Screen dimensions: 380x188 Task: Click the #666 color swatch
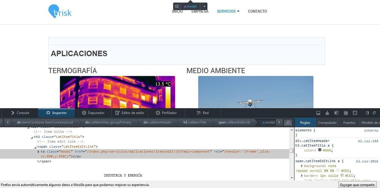point(320,150)
